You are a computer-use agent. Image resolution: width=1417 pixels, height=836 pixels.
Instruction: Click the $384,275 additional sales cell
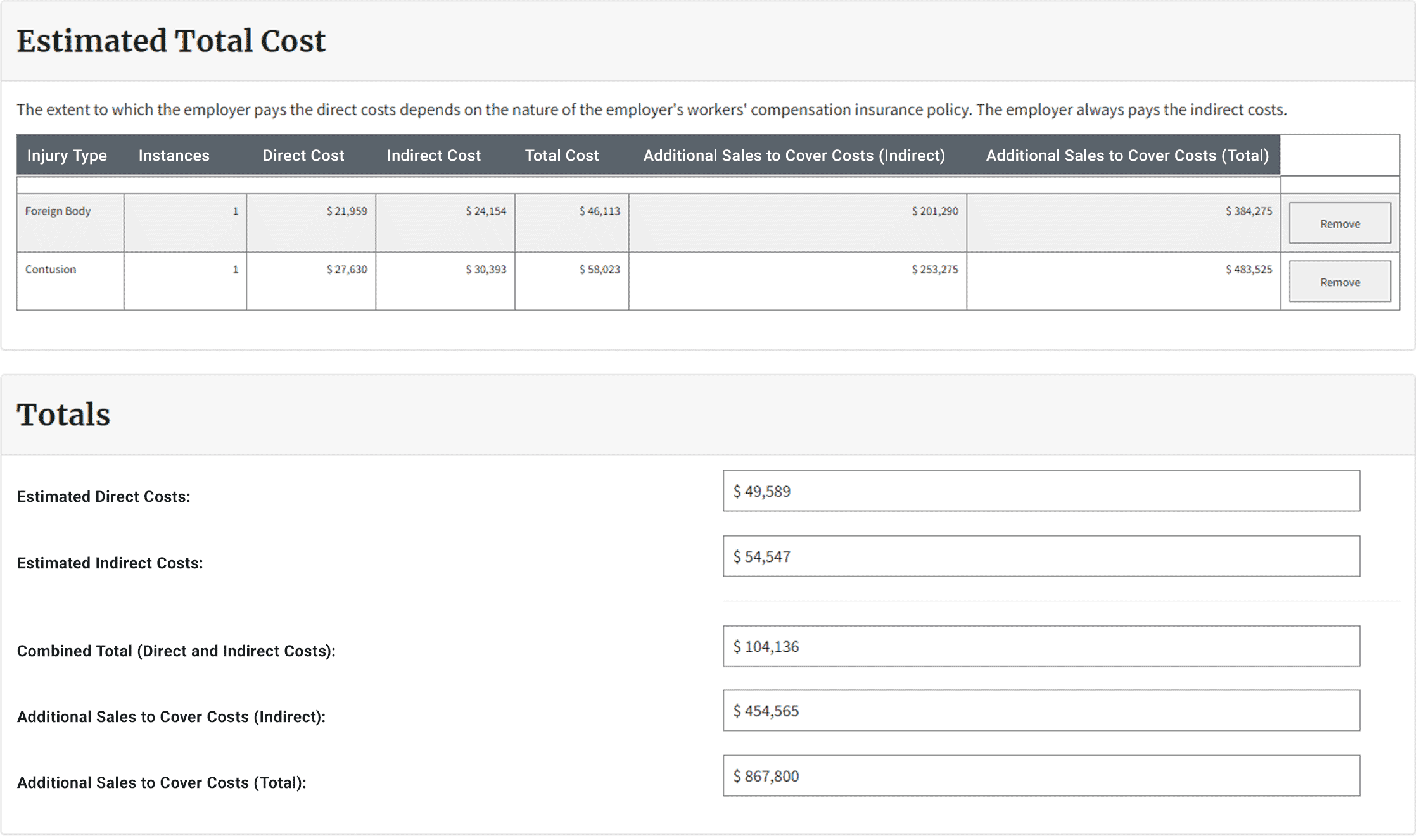pos(1124,223)
